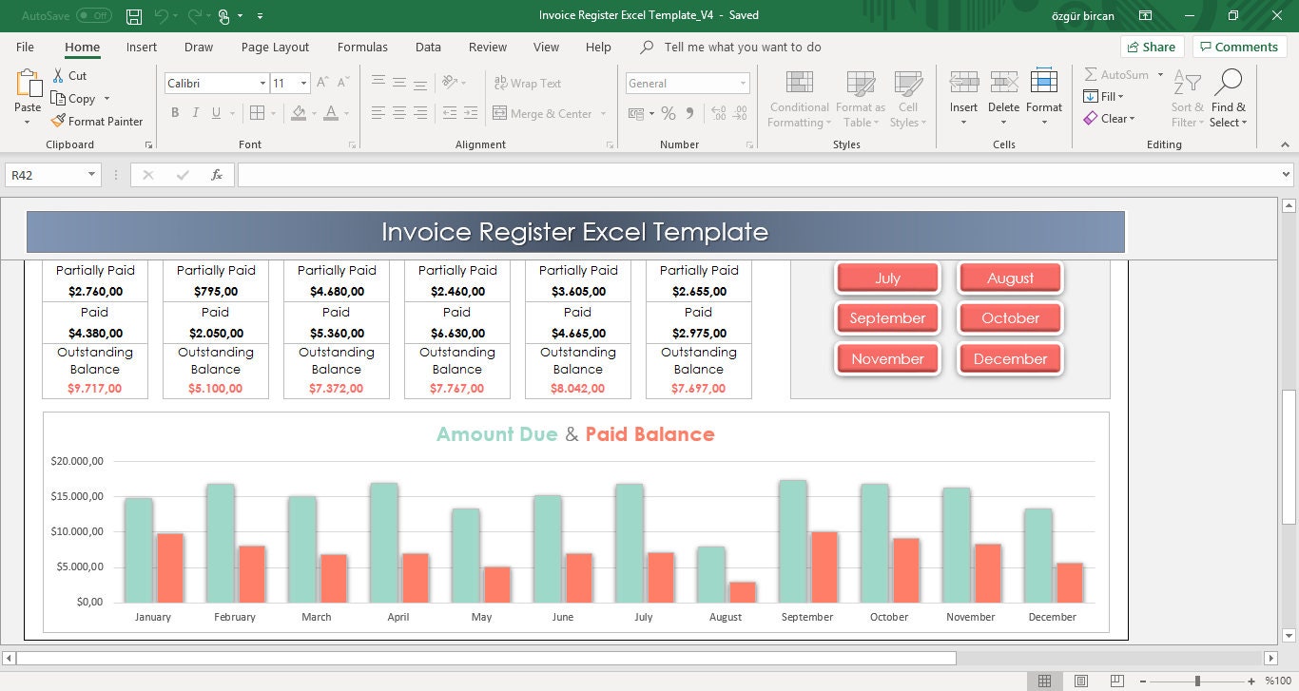
Task: Apply the Percent Style format
Action: pos(669,112)
